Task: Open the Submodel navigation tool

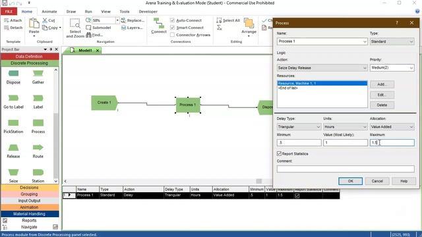Action: point(98,28)
